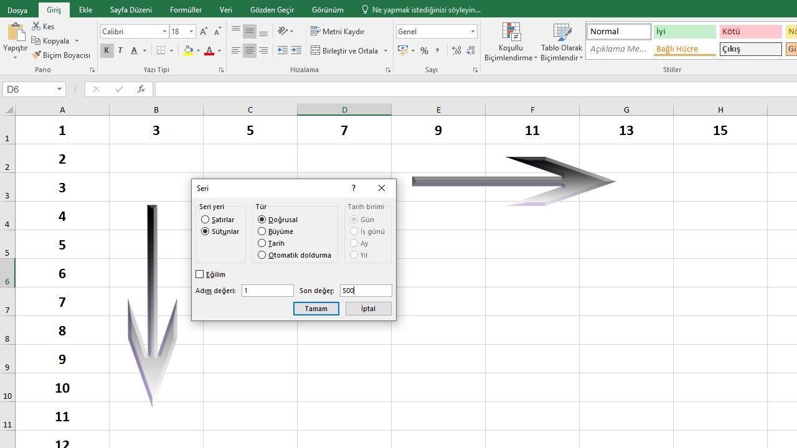The width and height of the screenshot is (797, 448).
Task: Click the text orientation icon
Action: (x=283, y=31)
